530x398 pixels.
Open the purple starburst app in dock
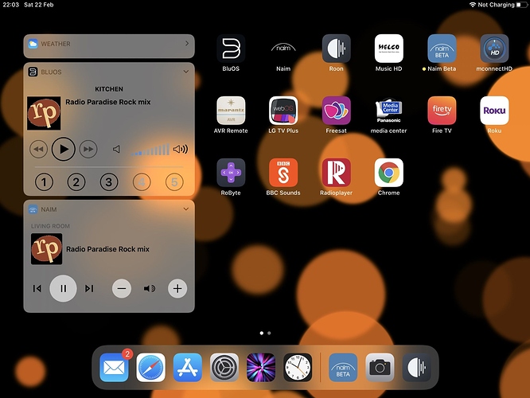pyautogui.click(x=261, y=368)
